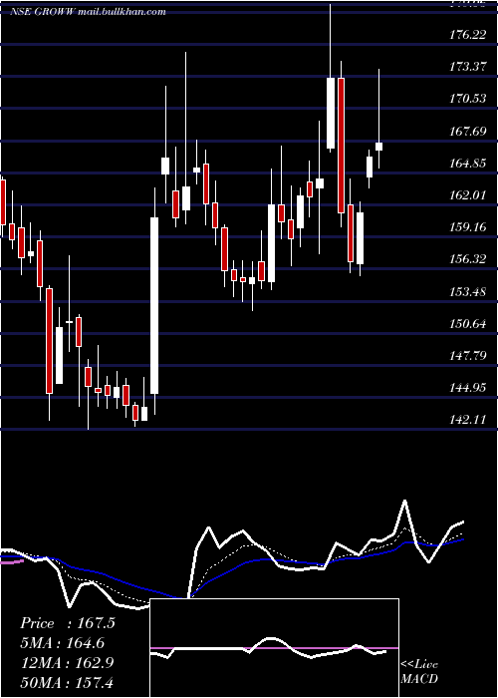Click the <<Live MACD label
This screenshot has height=698, width=498.
(419, 672)
